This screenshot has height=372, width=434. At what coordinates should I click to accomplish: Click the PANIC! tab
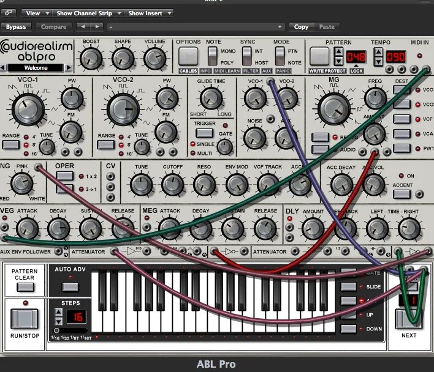(x=283, y=71)
